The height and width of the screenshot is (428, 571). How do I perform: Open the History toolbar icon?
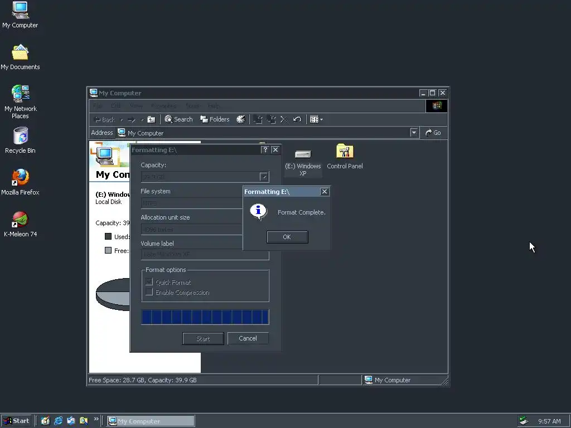point(241,119)
